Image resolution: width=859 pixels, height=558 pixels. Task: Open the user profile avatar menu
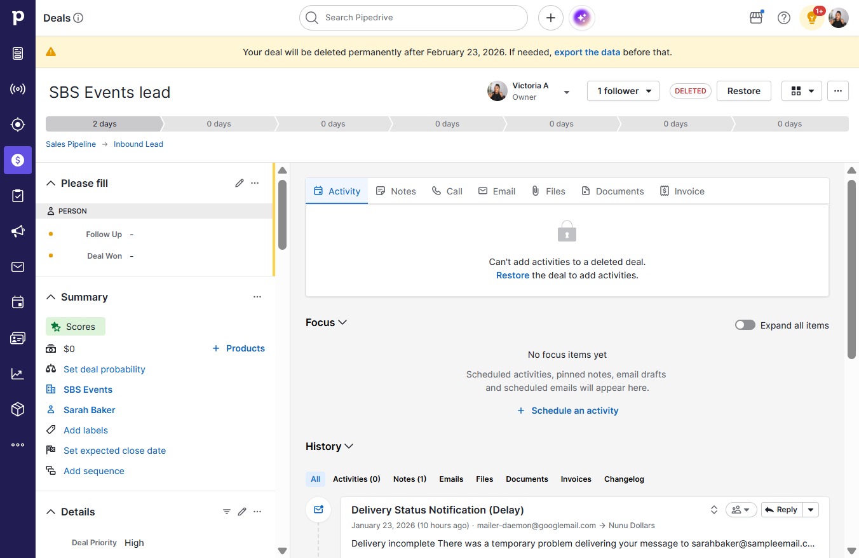pyautogui.click(x=839, y=18)
